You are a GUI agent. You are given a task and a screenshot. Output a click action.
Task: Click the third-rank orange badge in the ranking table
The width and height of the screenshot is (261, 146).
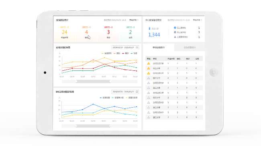149,73
